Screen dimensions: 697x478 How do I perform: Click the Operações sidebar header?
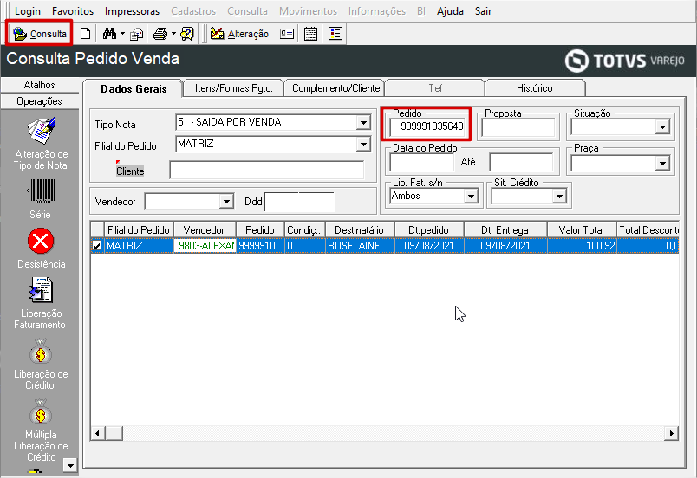pos(40,101)
